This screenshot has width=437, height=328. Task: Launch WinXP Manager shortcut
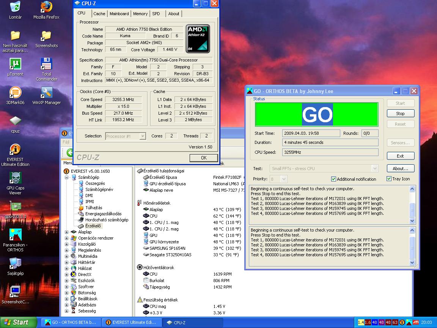click(x=46, y=96)
